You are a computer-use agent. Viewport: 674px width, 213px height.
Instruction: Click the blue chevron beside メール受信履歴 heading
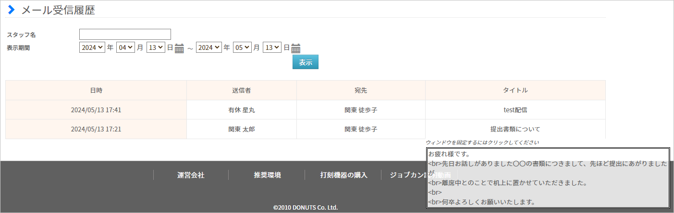12,10
